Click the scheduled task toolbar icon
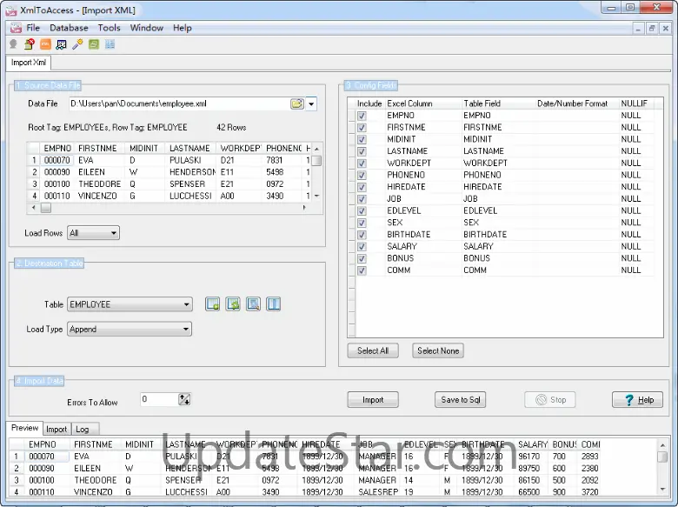678x507 pixels. click(62, 44)
